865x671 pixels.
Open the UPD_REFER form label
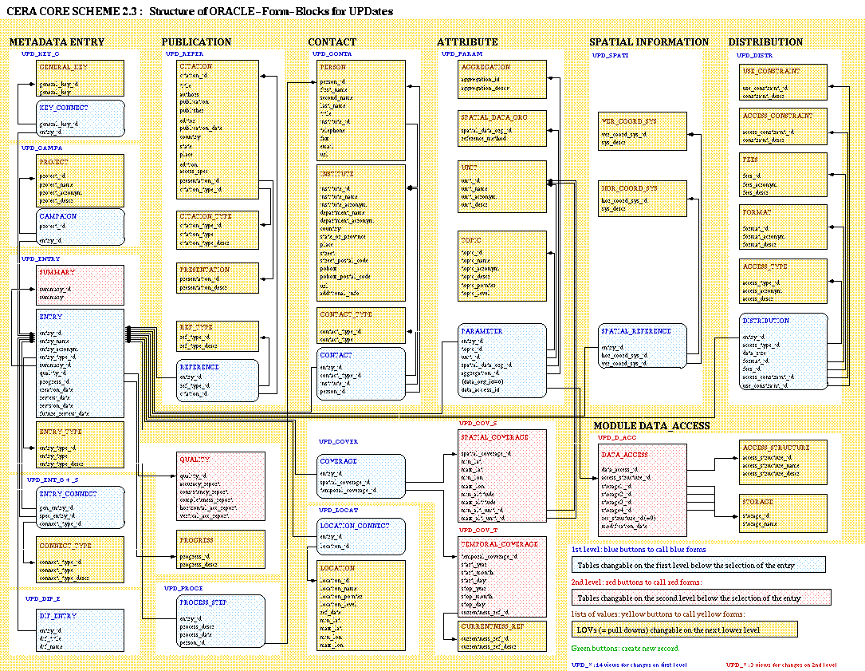(185, 53)
